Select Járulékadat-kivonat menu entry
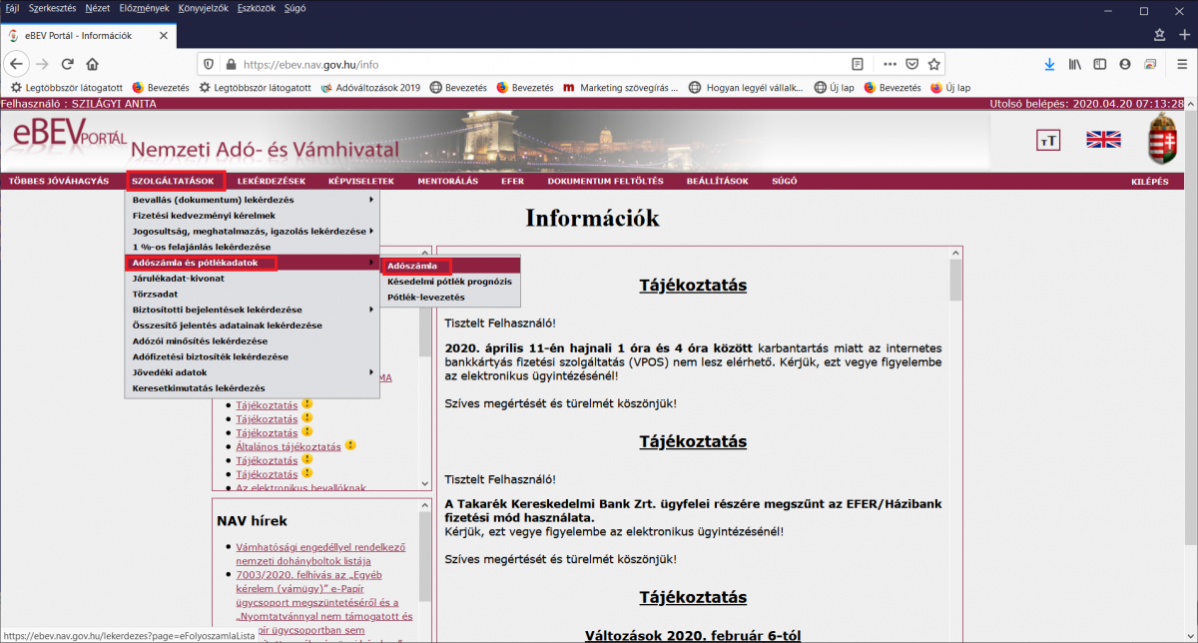Image resolution: width=1198 pixels, height=643 pixels. click(x=252, y=279)
